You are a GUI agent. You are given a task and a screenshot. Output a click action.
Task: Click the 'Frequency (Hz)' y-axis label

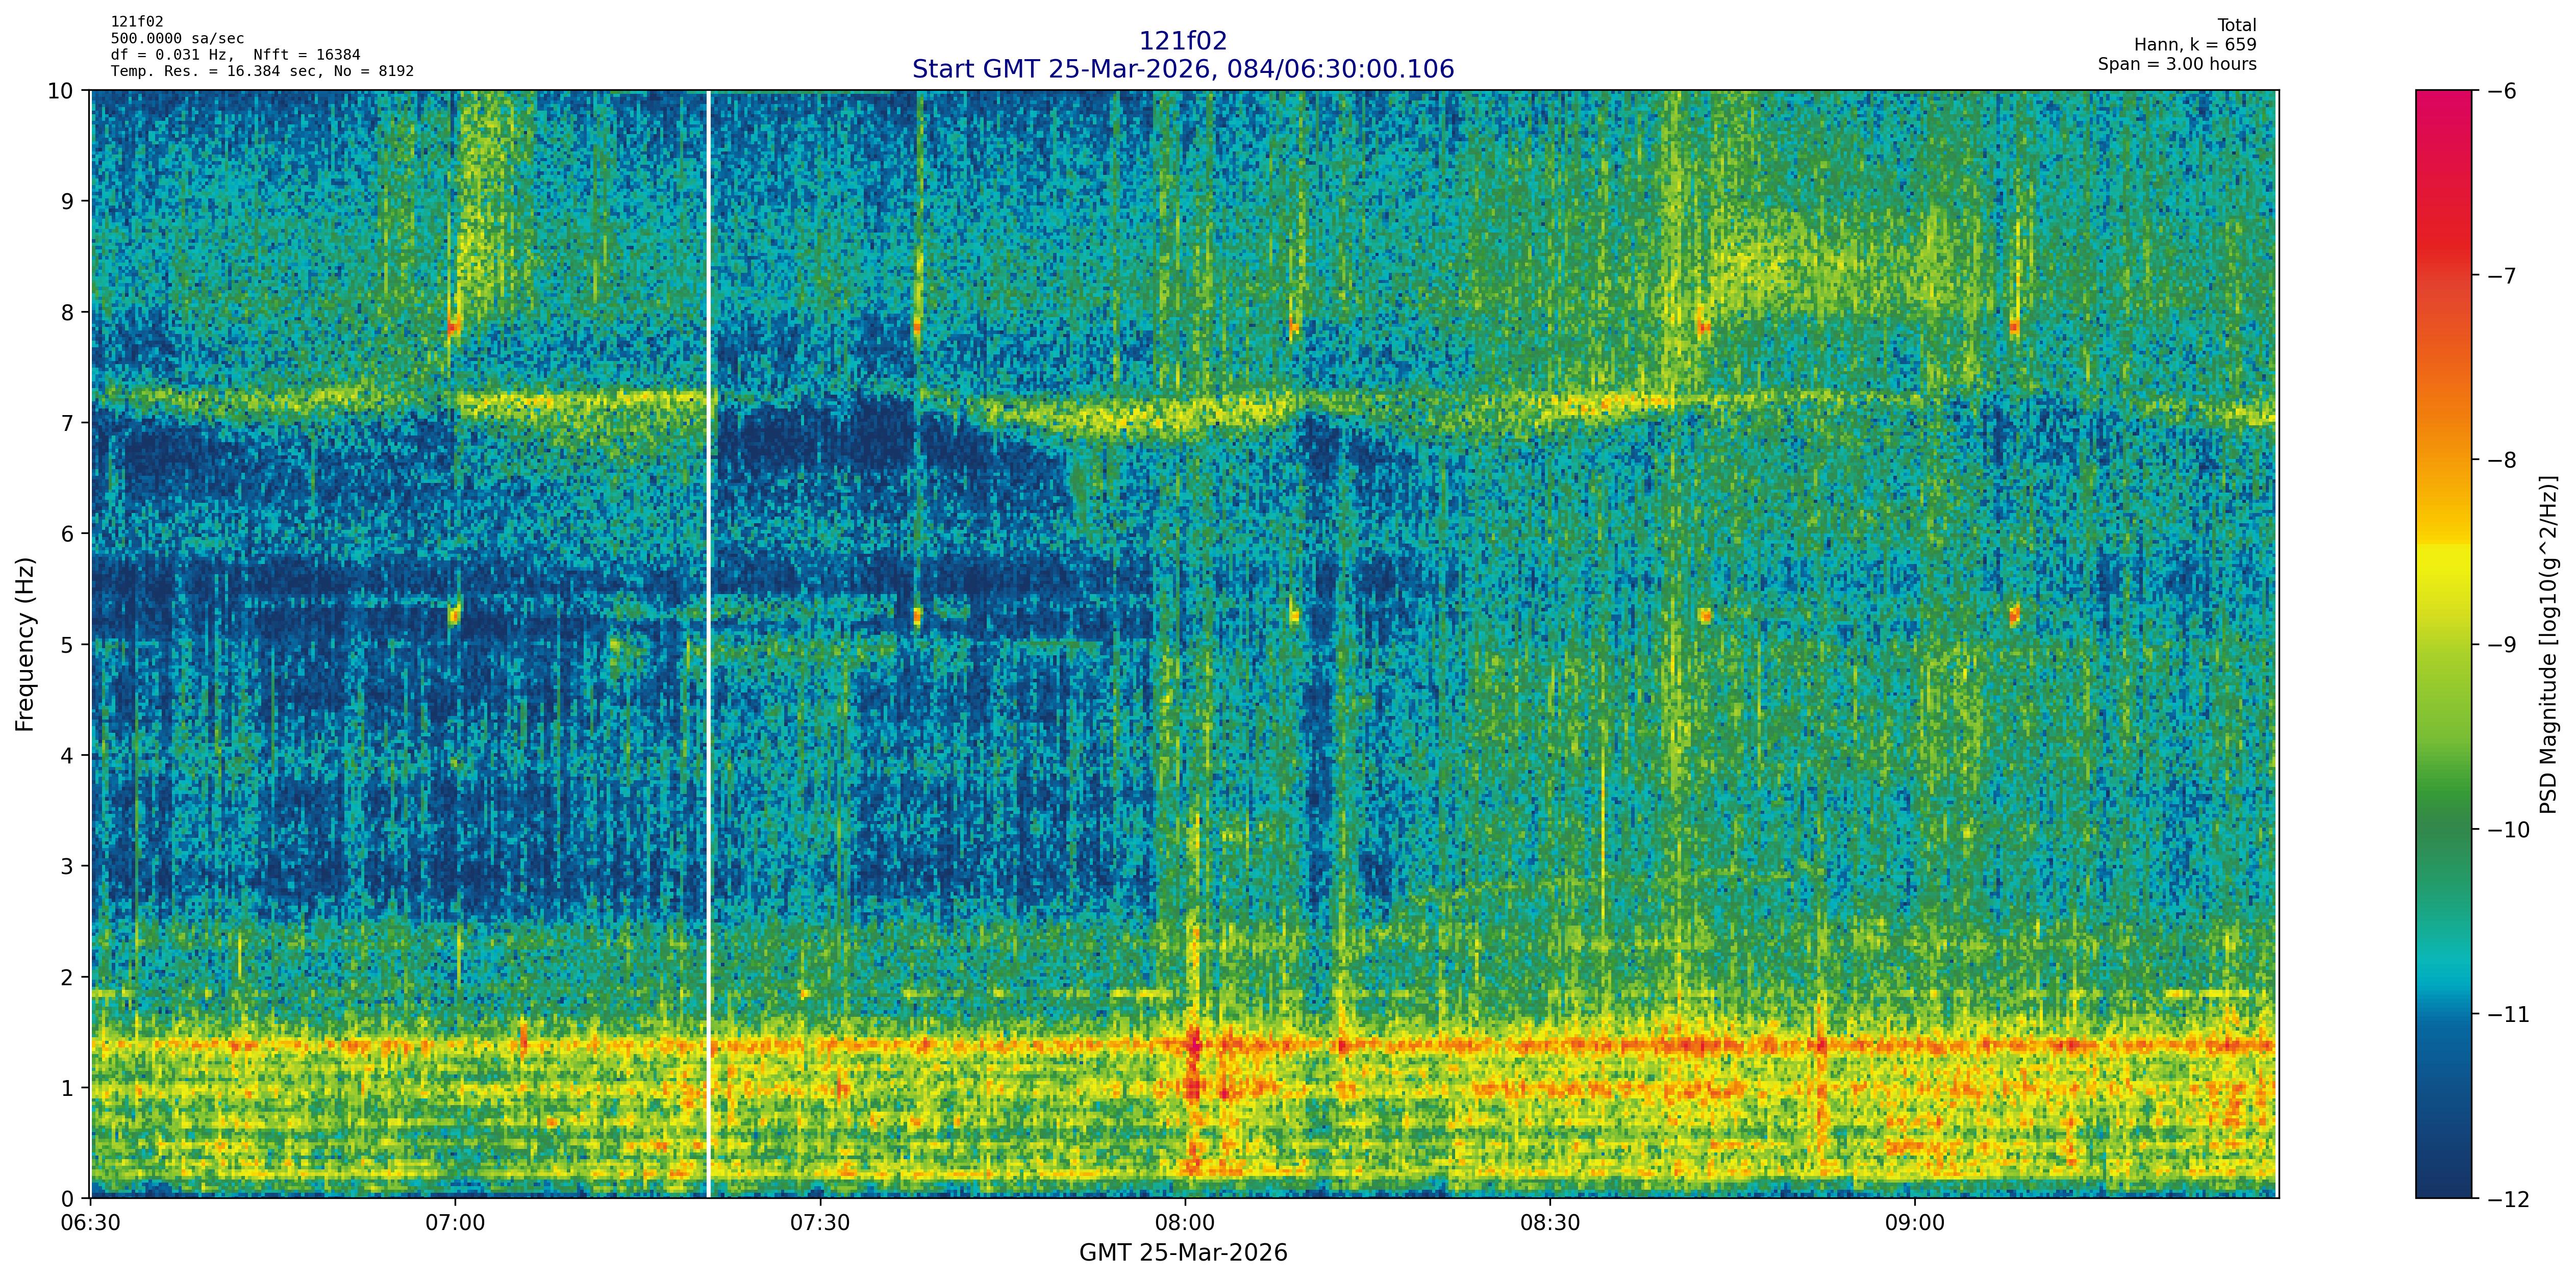point(25,645)
